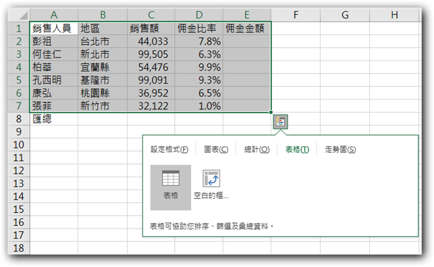Click cell with name 康弘
Image resolution: width=434 pixels, height=267 pixels.
pyautogui.click(x=54, y=93)
